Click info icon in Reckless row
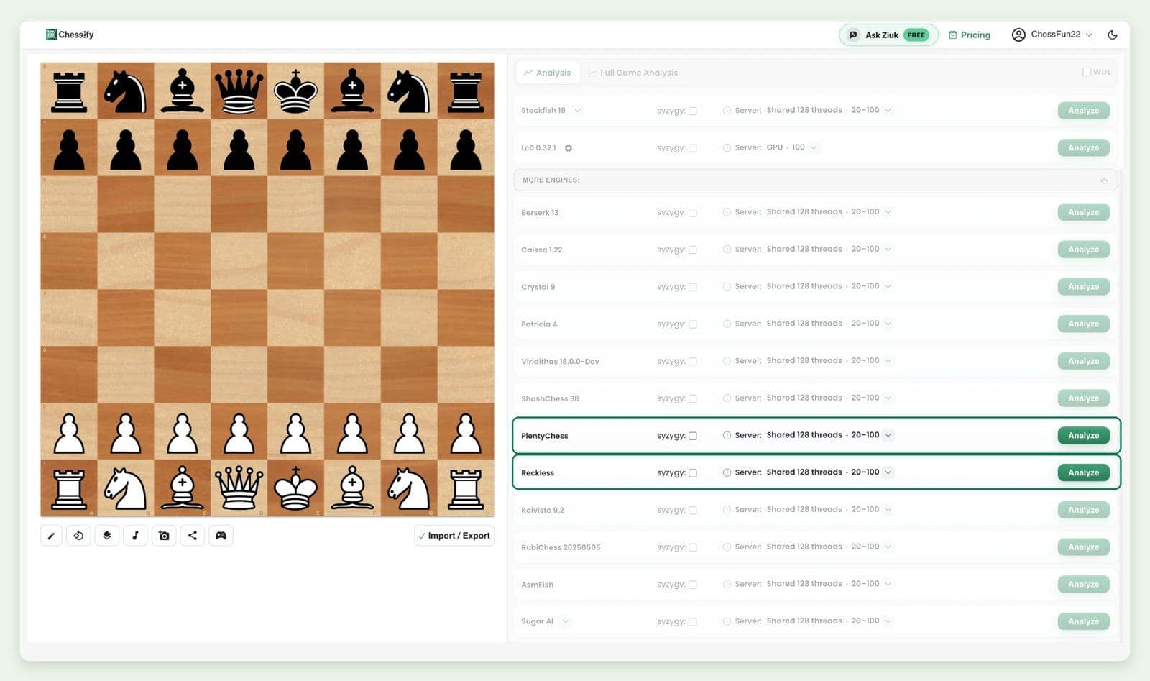The width and height of the screenshot is (1150, 681). tap(727, 472)
